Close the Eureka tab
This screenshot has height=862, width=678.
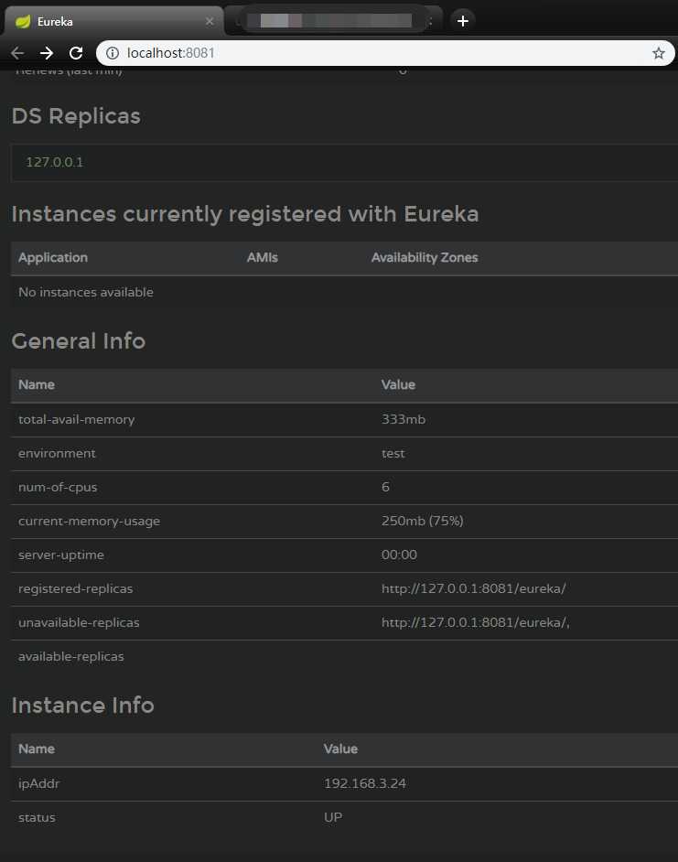point(210,21)
